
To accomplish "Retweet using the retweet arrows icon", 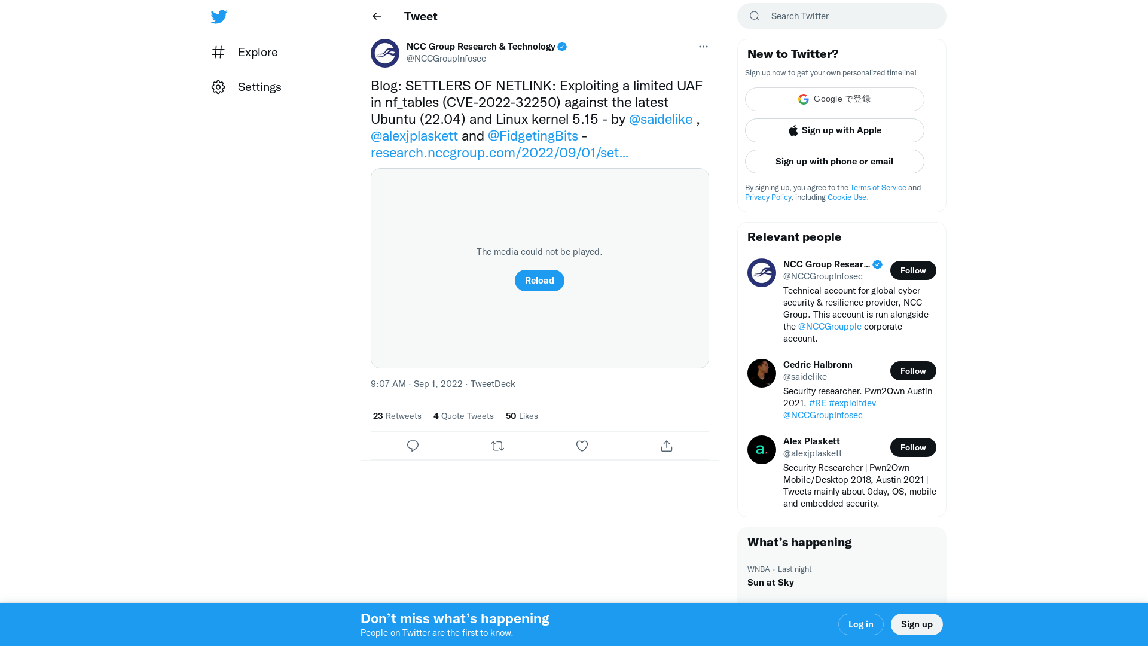I will [x=497, y=446].
